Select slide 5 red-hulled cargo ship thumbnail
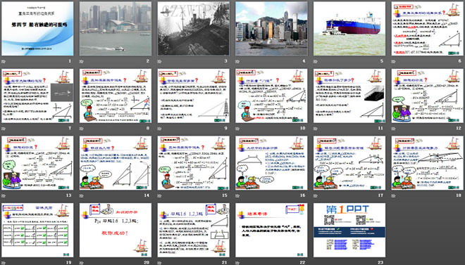Screen dimensions: 465x265 tap(349, 29)
